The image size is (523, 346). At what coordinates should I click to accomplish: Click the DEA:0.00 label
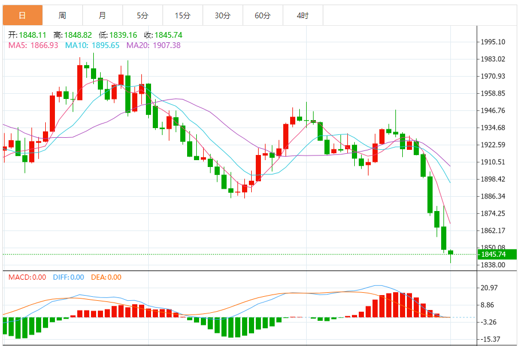[x=106, y=277]
